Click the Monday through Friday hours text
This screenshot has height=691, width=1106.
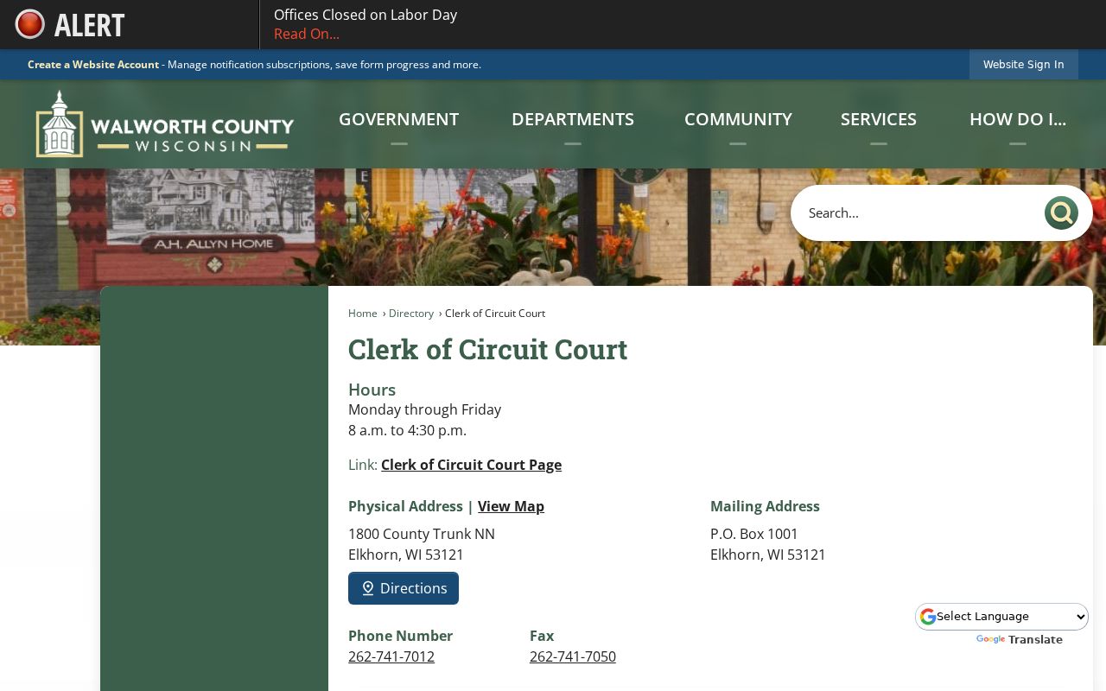[x=424, y=409]
